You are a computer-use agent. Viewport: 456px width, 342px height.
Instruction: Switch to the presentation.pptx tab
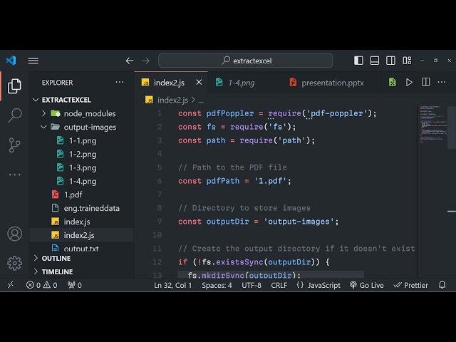point(332,83)
